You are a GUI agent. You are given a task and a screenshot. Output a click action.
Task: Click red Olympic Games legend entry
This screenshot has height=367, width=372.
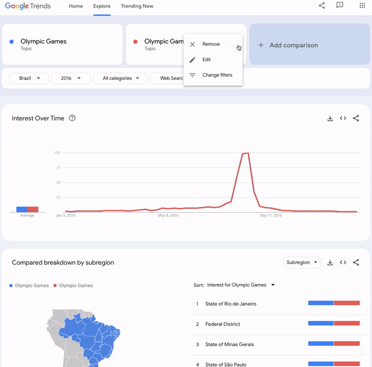73,286
